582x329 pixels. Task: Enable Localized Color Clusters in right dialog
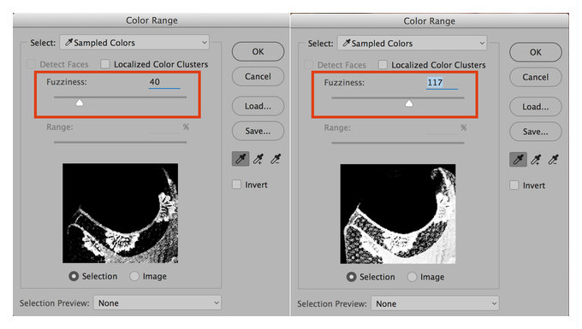tap(383, 65)
